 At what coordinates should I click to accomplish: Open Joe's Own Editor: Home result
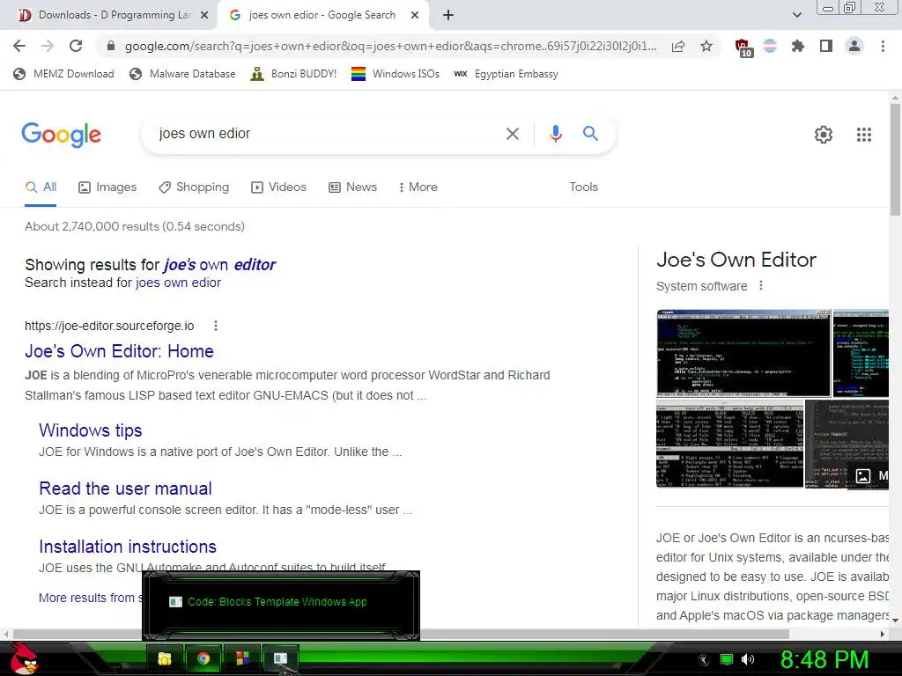119,351
